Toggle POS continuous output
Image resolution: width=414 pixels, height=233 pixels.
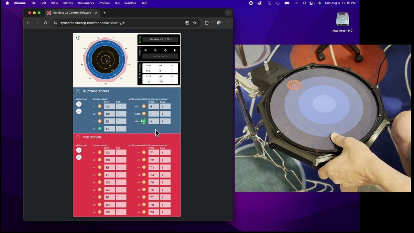click(144, 106)
